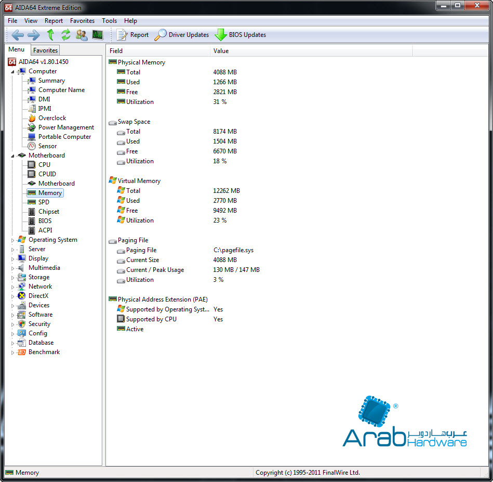This screenshot has width=493, height=482.
Task: Click the CPU chip icon in tree
Action: click(x=32, y=164)
